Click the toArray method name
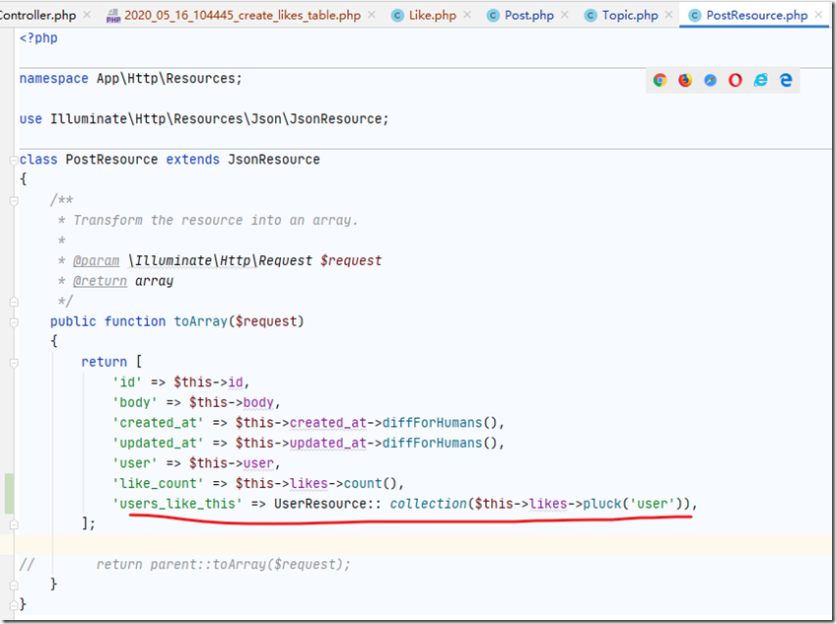This screenshot has height=624, width=836. (x=200, y=321)
